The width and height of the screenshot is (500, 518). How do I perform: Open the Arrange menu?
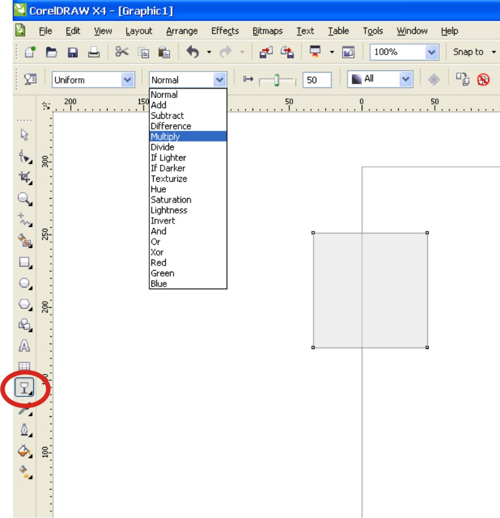(182, 31)
